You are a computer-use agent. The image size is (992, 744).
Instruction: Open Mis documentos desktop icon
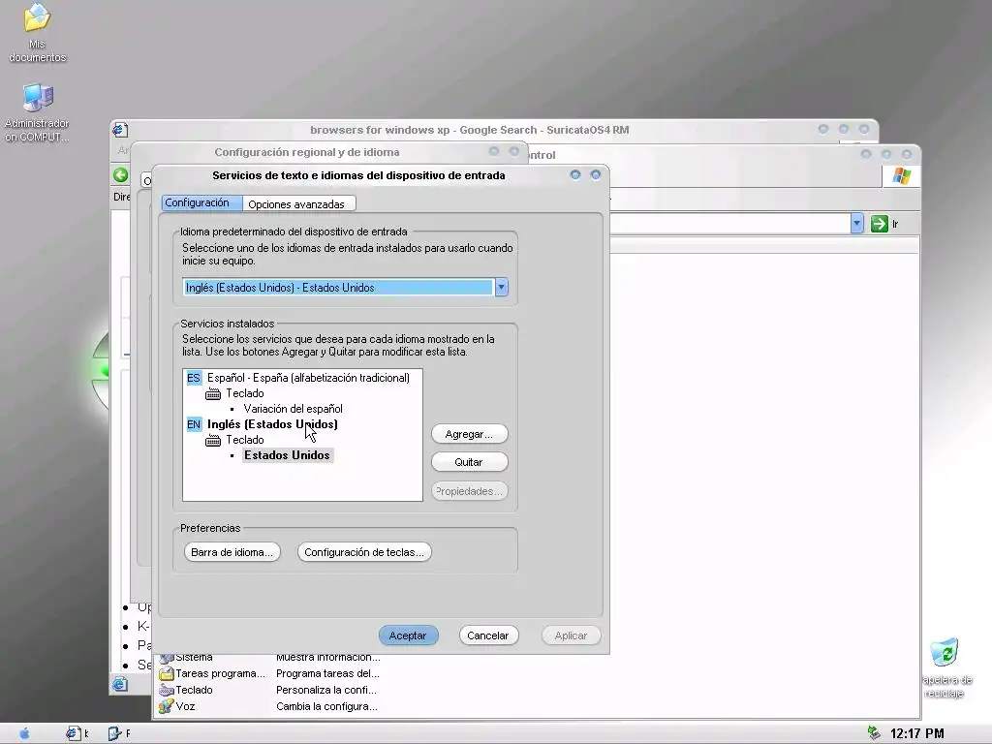pyautogui.click(x=38, y=33)
